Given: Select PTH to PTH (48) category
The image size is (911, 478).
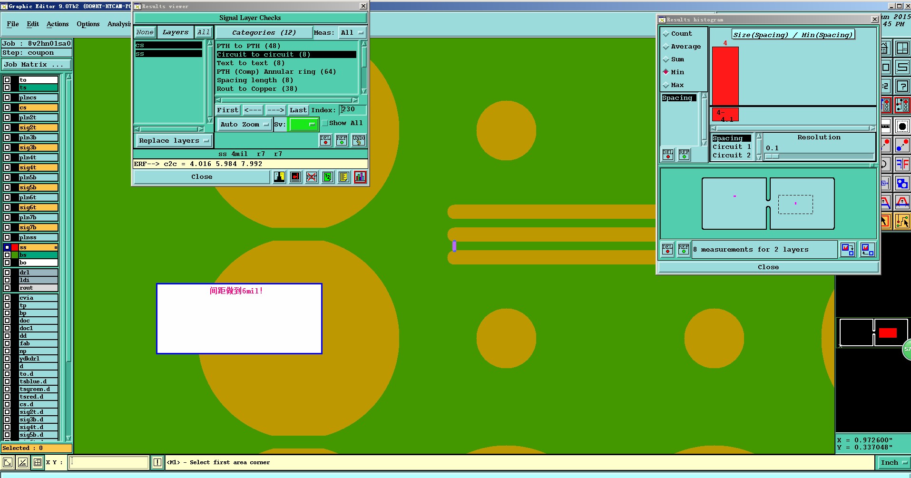Looking at the screenshot, I should pos(286,46).
